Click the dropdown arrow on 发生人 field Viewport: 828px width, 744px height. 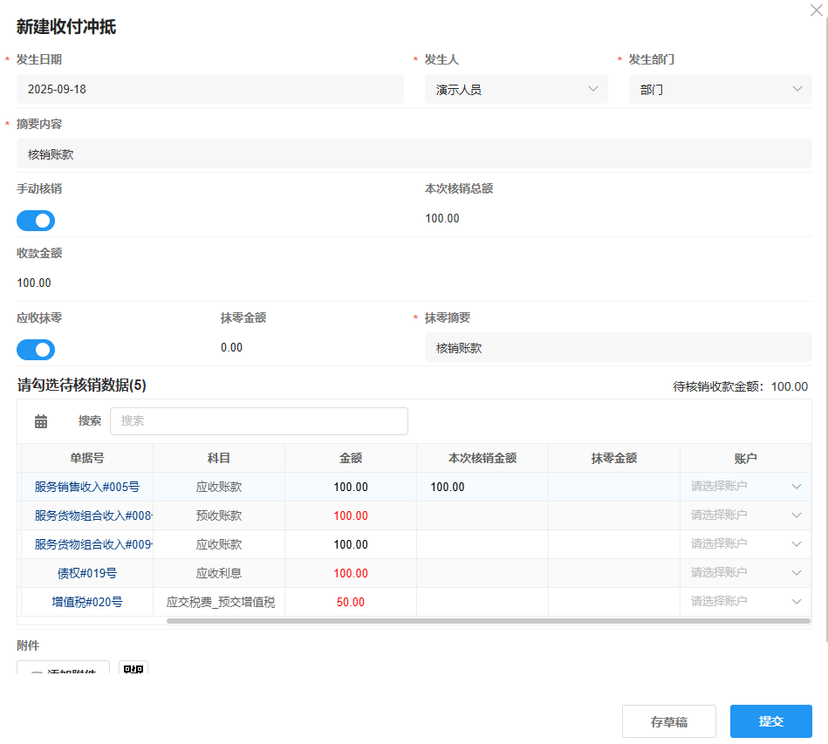pos(594,88)
